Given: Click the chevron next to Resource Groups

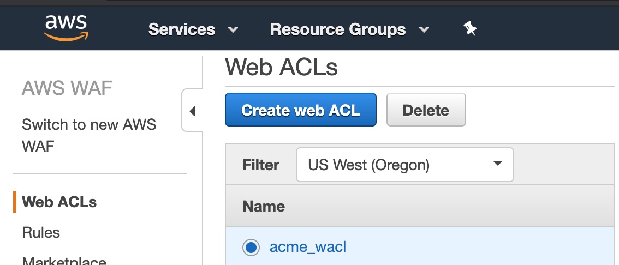Looking at the screenshot, I should (x=424, y=29).
